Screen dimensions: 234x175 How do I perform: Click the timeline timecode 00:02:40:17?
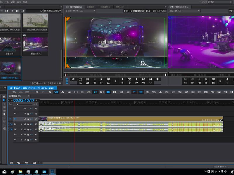point(24,101)
